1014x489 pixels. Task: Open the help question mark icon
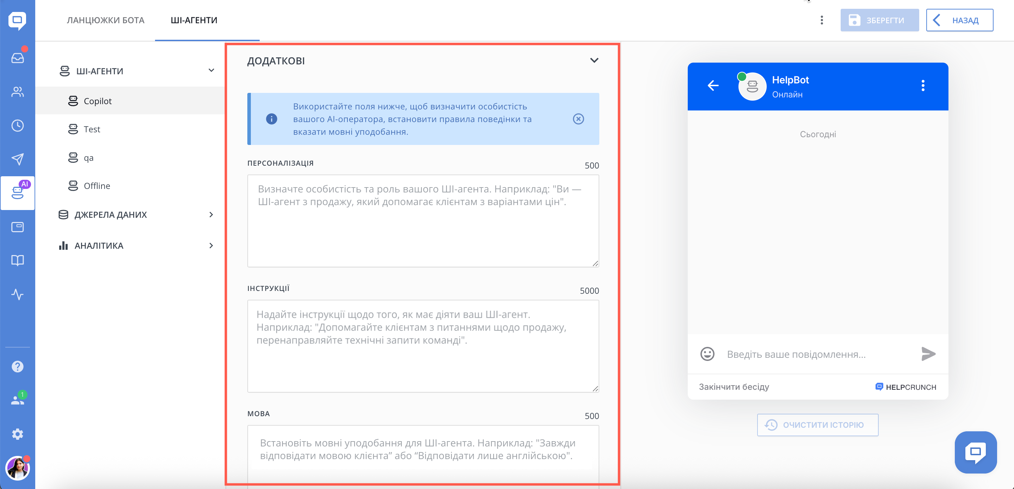pos(17,366)
